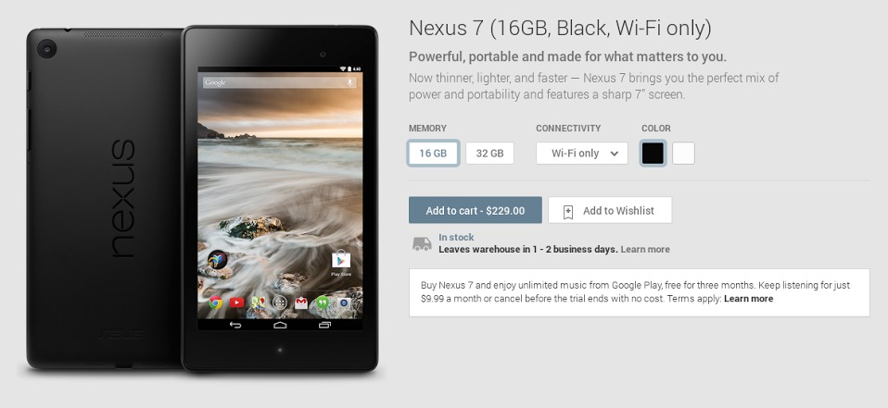Click the Hangouts icon in tablet dock
888x408 pixels.
(323, 303)
